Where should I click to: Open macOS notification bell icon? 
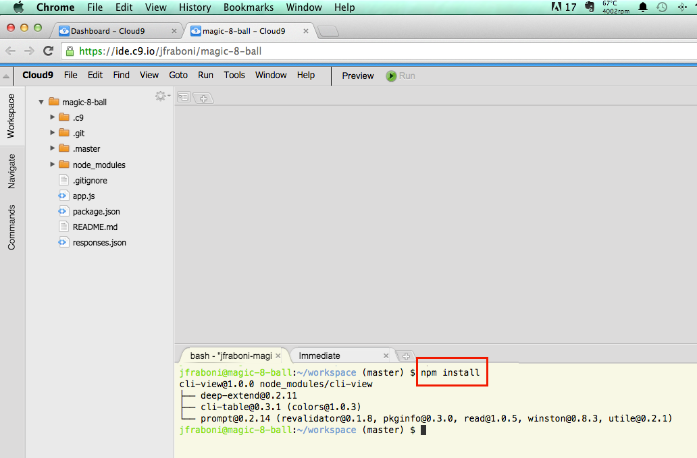pyautogui.click(x=643, y=7)
